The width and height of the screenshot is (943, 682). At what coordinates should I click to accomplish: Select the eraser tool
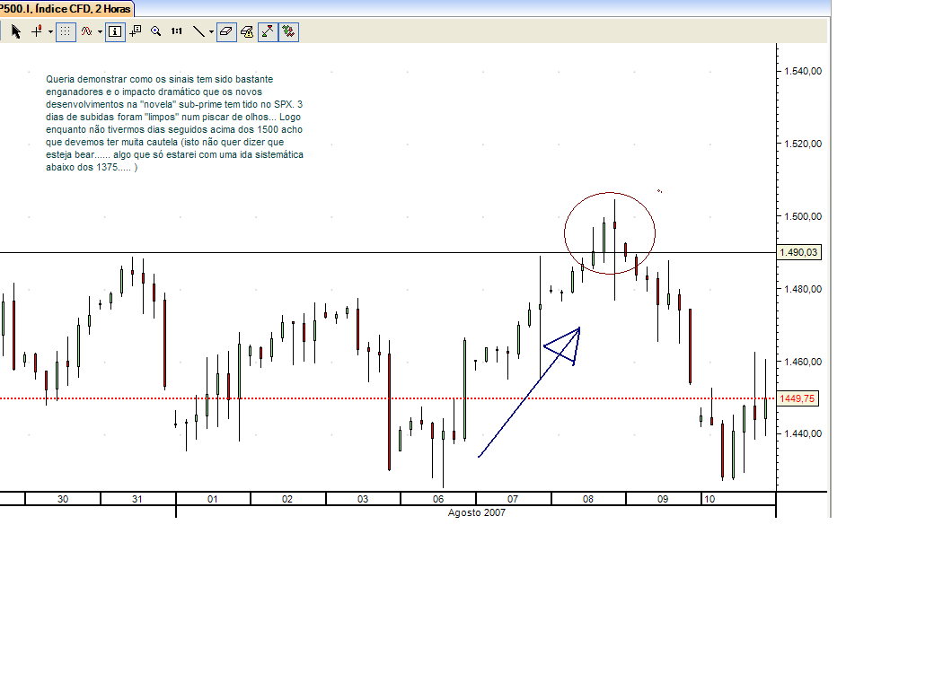[x=226, y=30]
